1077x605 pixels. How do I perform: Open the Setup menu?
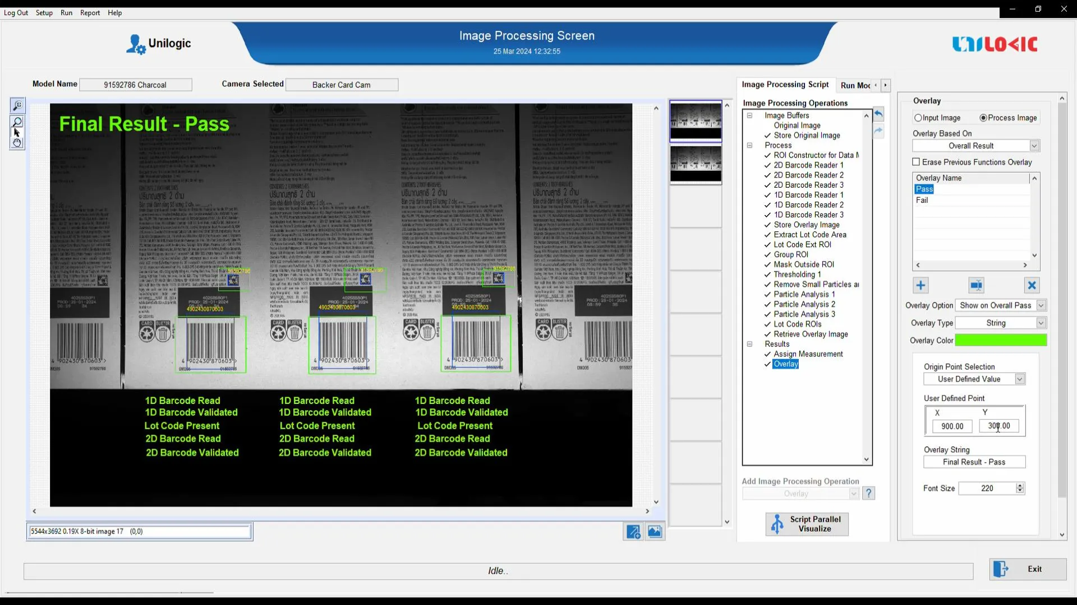pyautogui.click(x=44, y=13)
